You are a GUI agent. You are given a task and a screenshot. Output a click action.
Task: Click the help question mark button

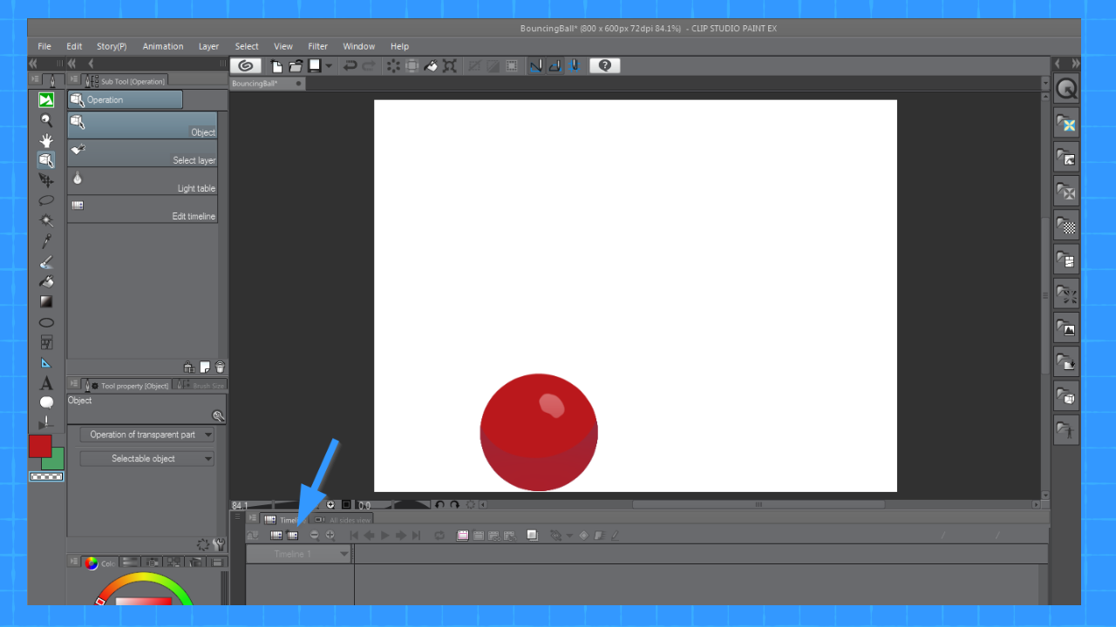click(604, 66)
